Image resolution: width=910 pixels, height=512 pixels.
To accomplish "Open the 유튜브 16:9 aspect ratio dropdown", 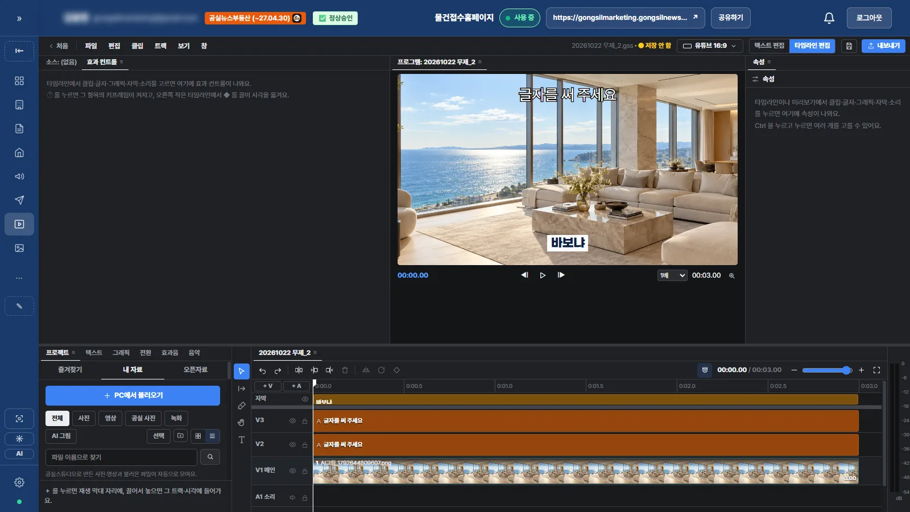I will pyautogui.click(x=710, y=46).
